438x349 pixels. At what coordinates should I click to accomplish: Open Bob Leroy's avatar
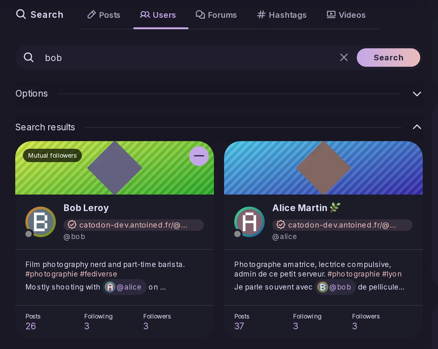[x=41, y=222]
